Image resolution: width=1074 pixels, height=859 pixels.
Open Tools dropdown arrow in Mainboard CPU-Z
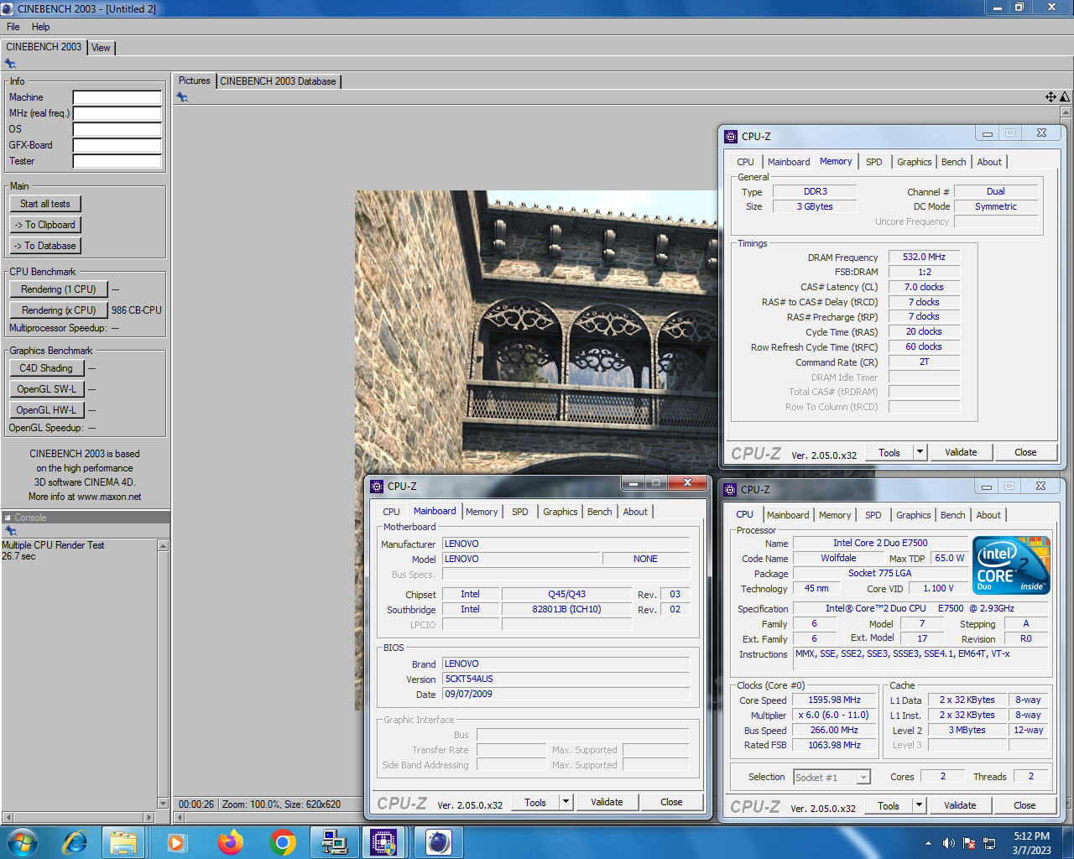pos(566,802)
